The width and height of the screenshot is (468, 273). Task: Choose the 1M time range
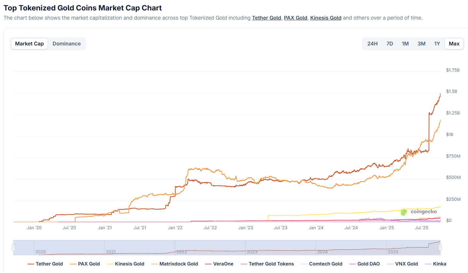pyautogui.click(x=405, y=44)
